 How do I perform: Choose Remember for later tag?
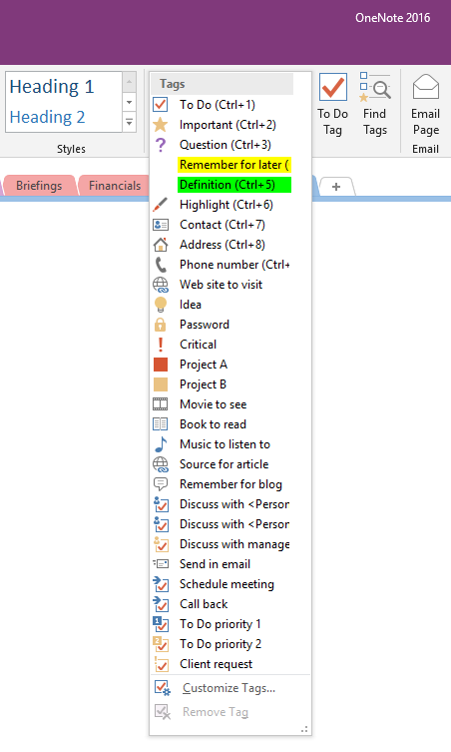[x=234, y=165]
